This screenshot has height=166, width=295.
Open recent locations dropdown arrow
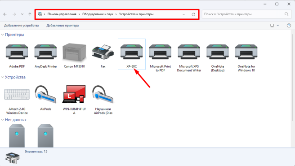point(22,14)
